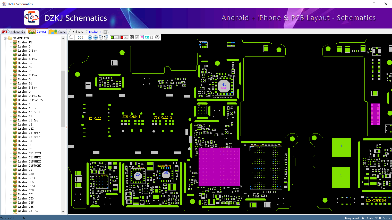The image size is (392, 220).
Task: Zoom in with the blue plus button
Action: (90, 37)
